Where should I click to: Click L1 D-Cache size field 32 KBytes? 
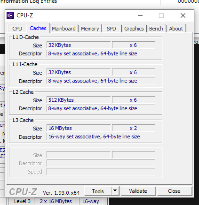[x=79, y=45]
